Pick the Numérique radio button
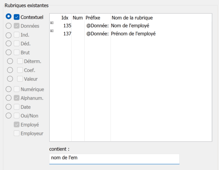 point(8,89)
